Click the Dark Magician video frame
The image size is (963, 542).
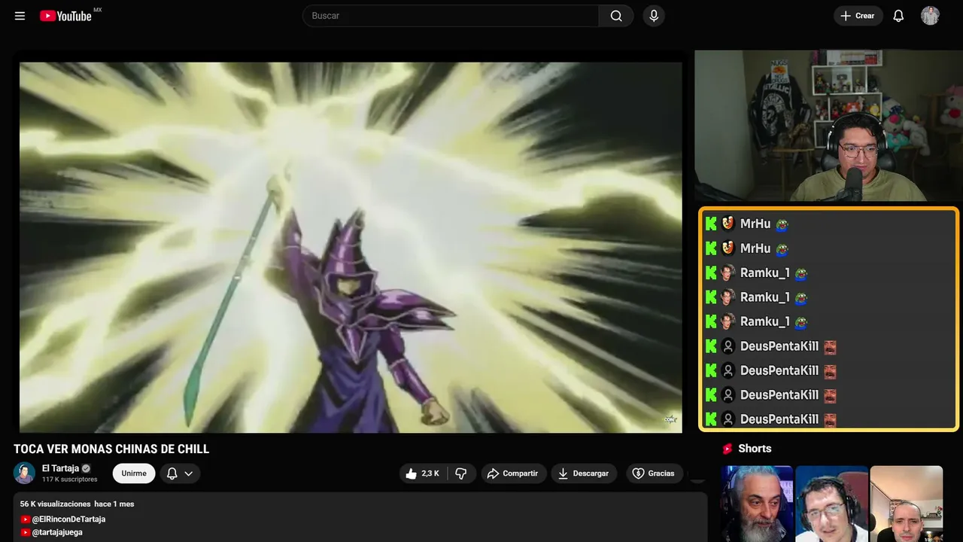351,247
